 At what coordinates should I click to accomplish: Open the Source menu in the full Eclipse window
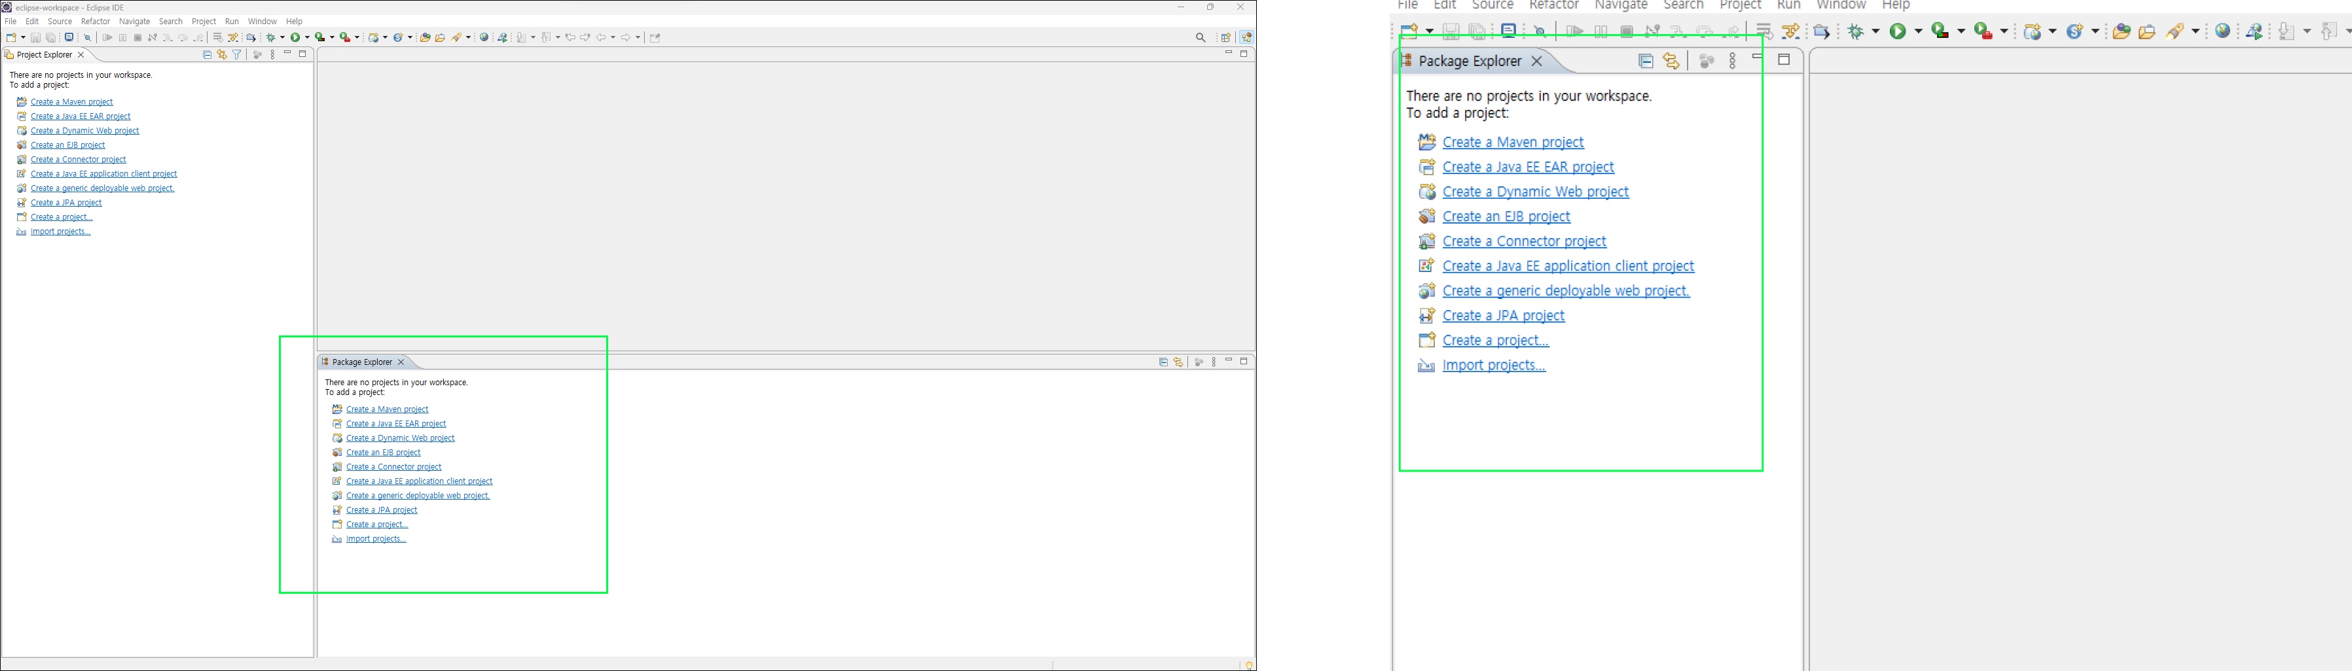(60, 21)
